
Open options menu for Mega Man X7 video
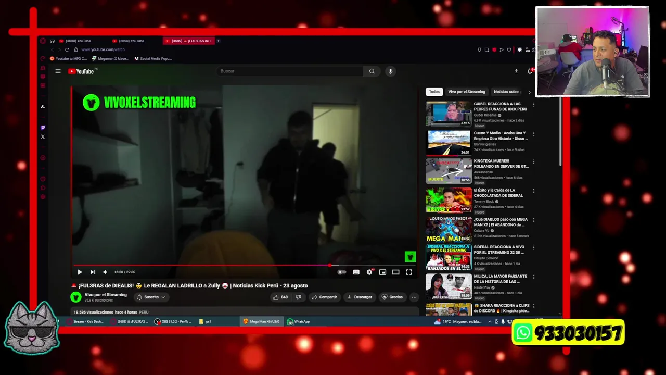tap(533, 220)
